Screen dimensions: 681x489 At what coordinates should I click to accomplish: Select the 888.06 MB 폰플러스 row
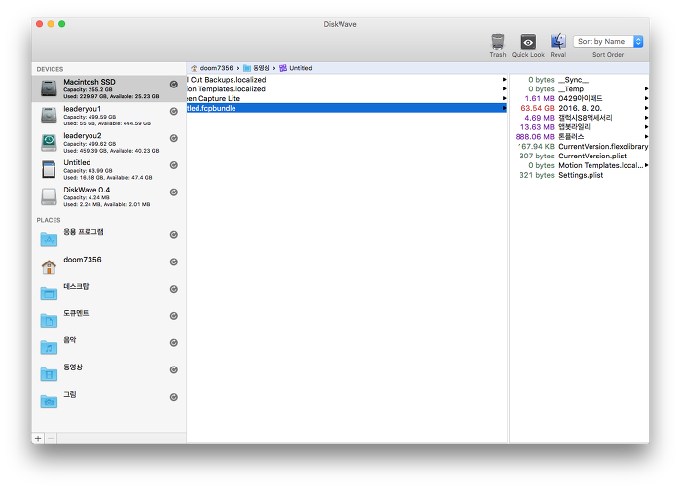(x=580, y=137)
